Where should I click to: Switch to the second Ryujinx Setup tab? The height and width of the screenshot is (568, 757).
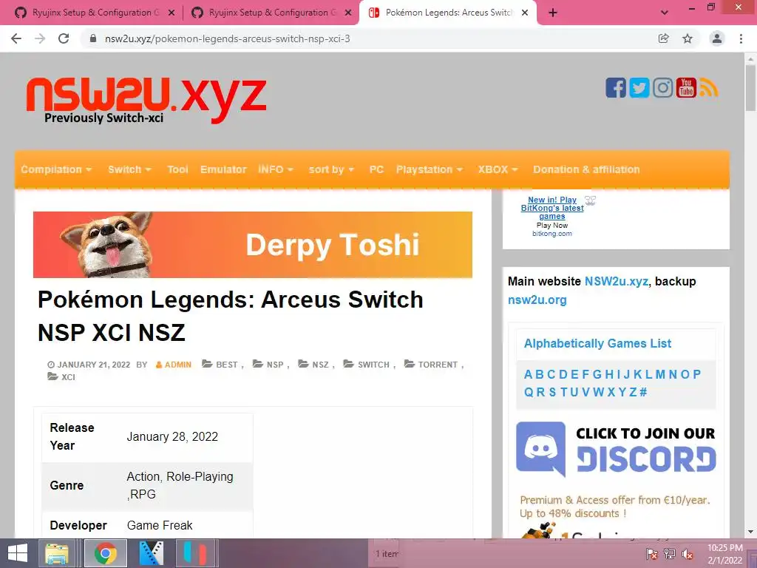pos(272,13)
